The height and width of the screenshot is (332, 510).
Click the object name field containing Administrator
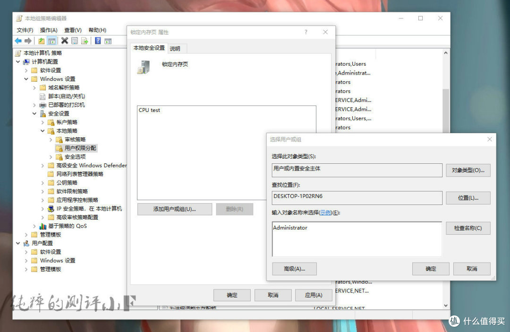point(357,239)
